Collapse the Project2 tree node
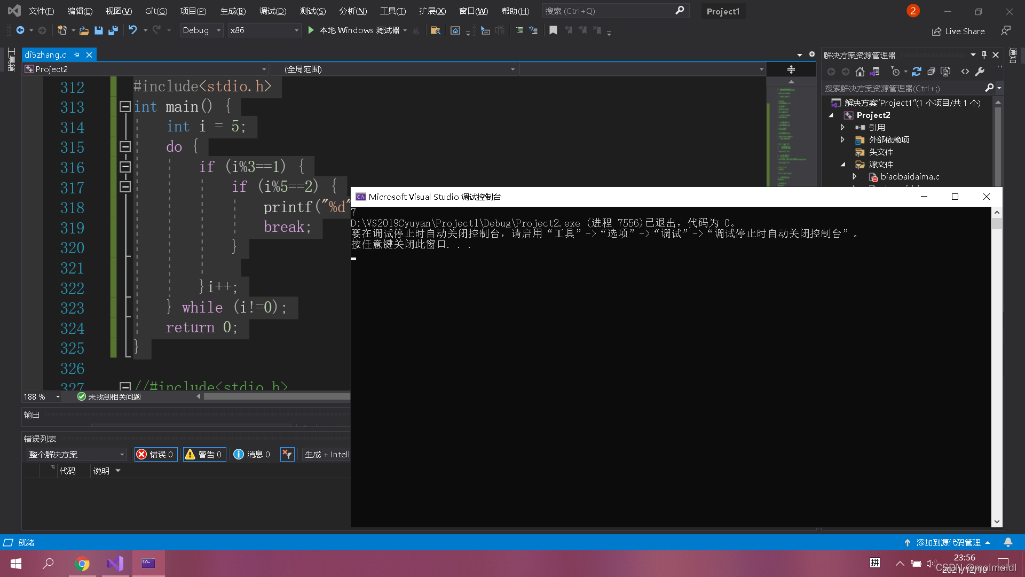The height and width of the screenshot is (577, 1025). (x=831, y=115)
